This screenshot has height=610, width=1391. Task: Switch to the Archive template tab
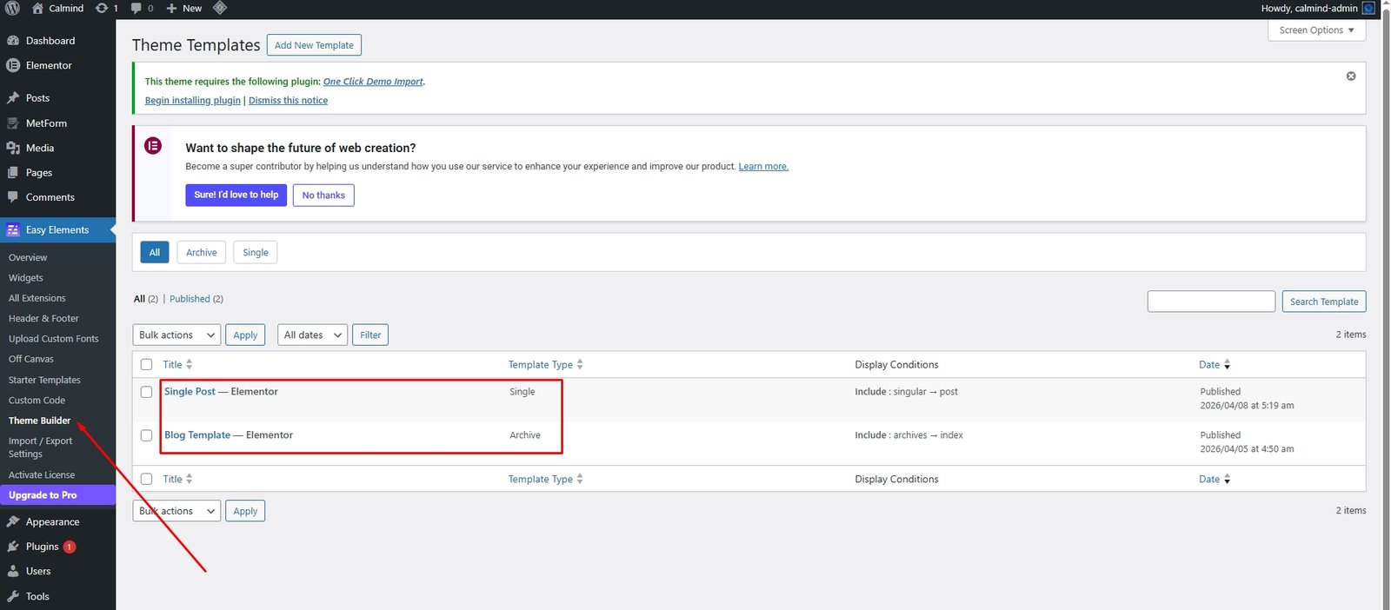point(201,253)
